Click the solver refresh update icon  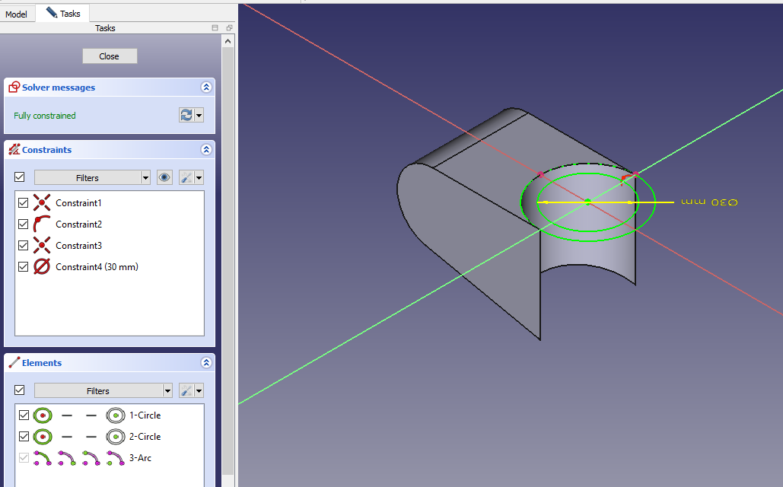point(186,115)
